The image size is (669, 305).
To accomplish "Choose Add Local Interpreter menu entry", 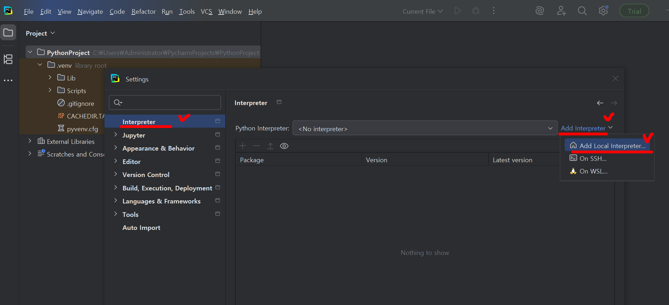I will (x=607, y=146).
